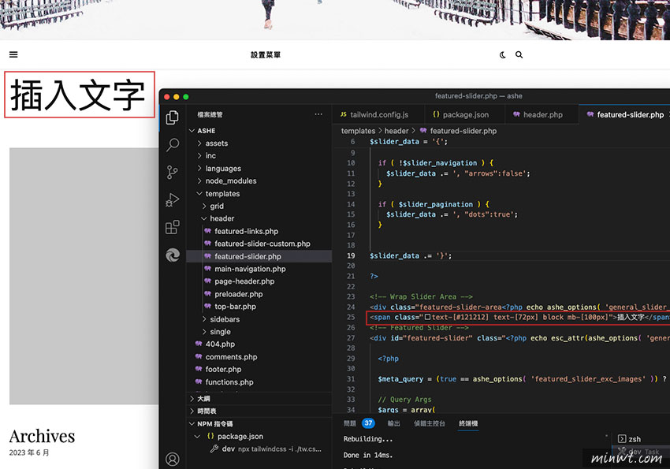Expand the sidebars folder
This screenshot has height=469, width=670.
259,319
